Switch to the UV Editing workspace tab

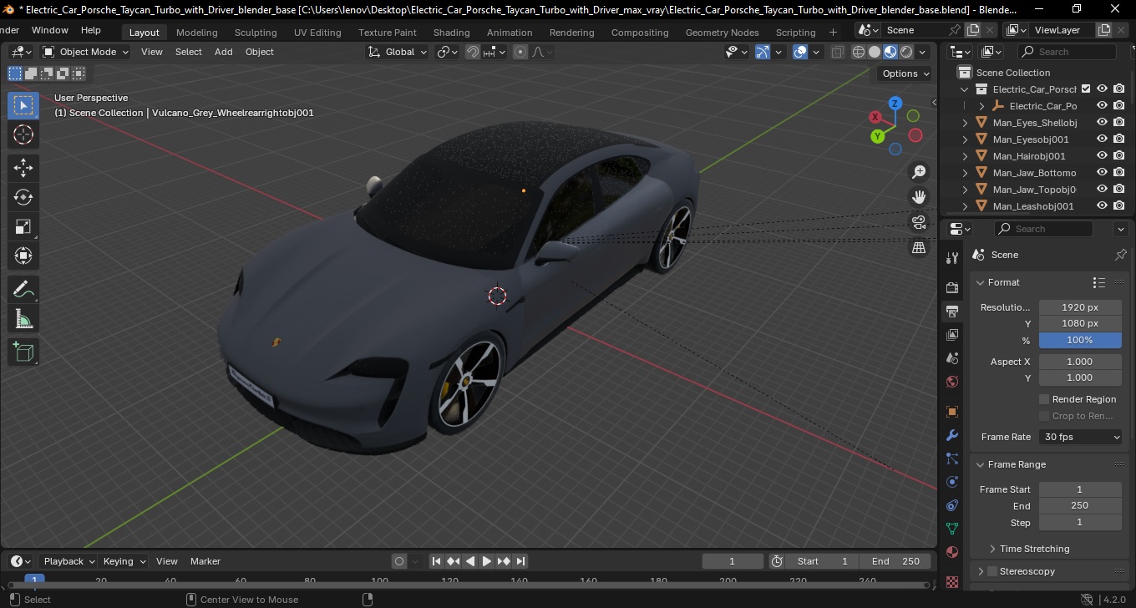tap(317, 33)
